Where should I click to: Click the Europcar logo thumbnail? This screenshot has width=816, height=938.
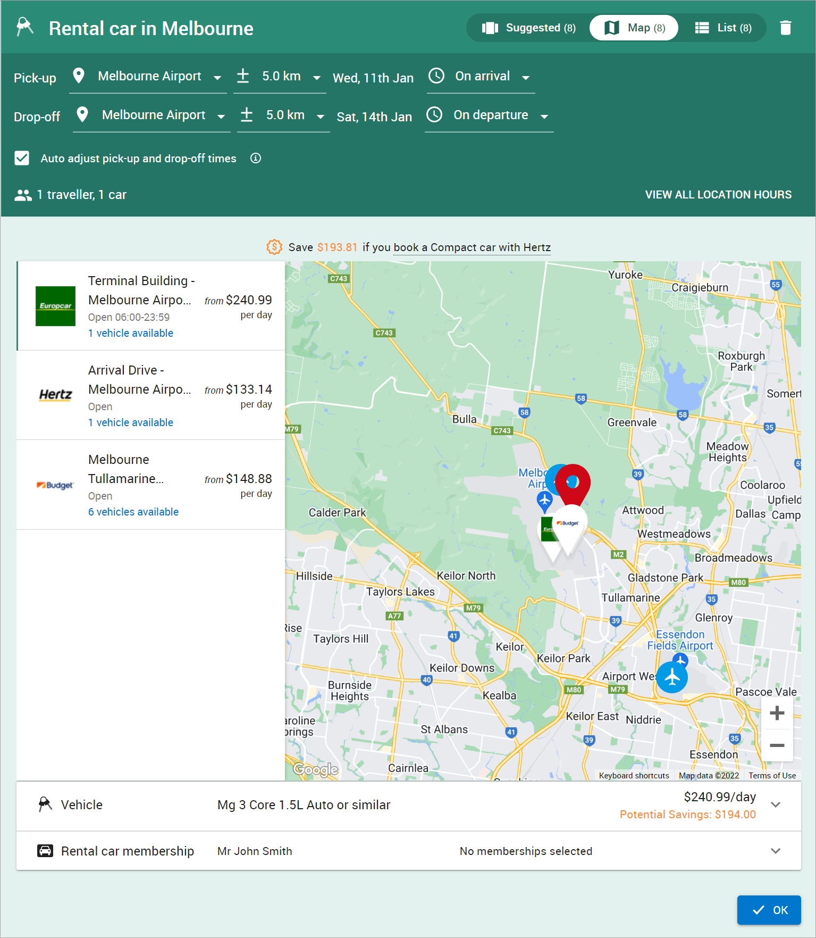[x=55, y=306]
